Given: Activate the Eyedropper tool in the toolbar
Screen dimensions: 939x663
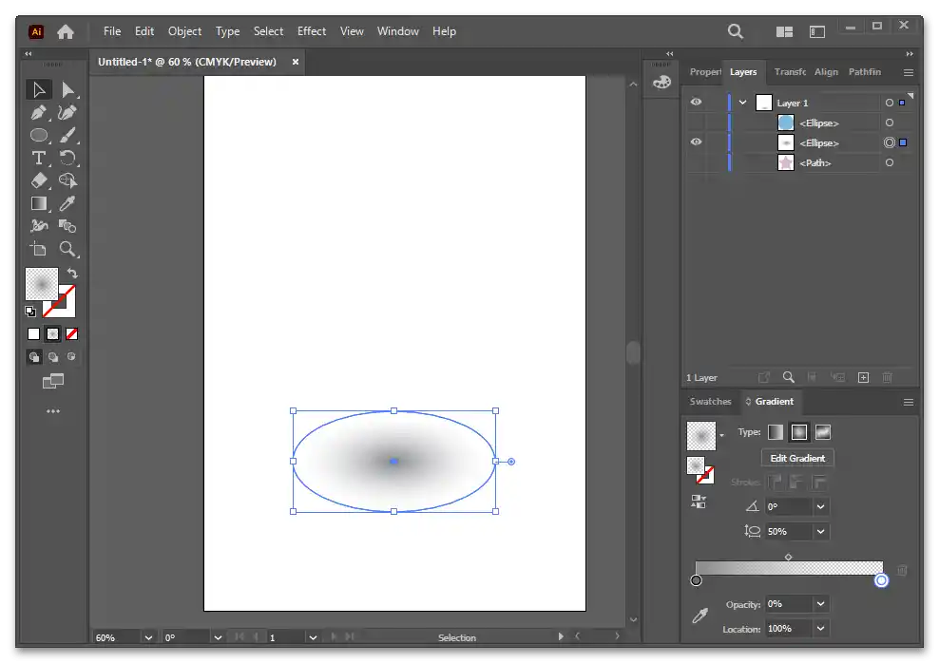Looking at the screenshot, I should (x=67, y=203).
